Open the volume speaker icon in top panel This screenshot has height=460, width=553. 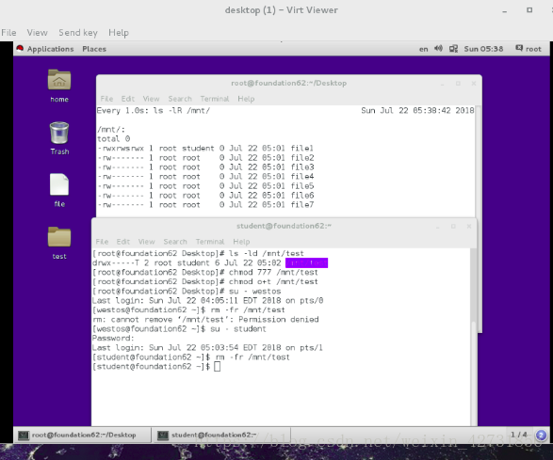(438, 49)
